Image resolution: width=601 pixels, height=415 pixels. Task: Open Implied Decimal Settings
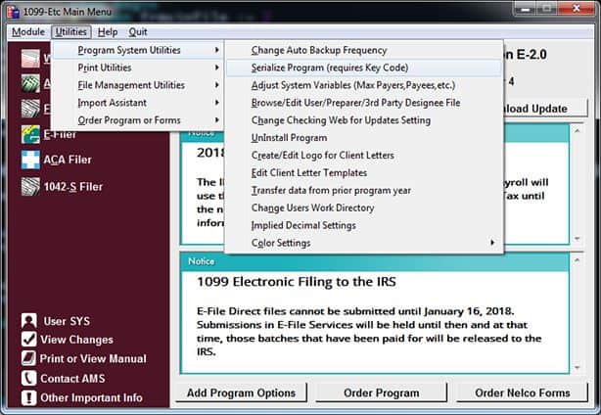(x=364, y=225)
